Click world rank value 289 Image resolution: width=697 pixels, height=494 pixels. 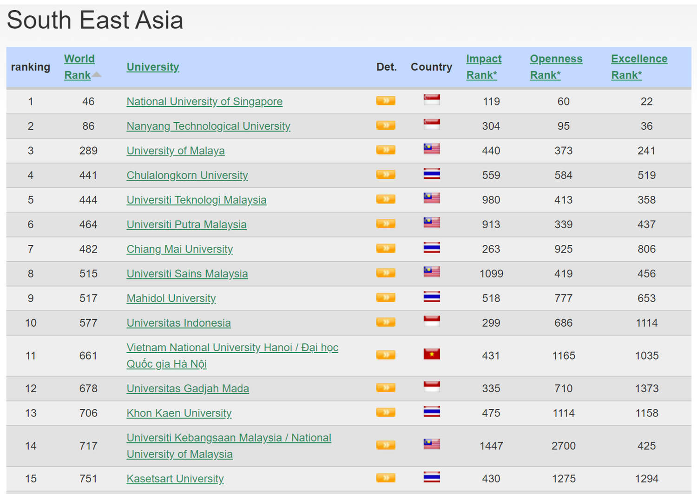click(x=88, y=151)
